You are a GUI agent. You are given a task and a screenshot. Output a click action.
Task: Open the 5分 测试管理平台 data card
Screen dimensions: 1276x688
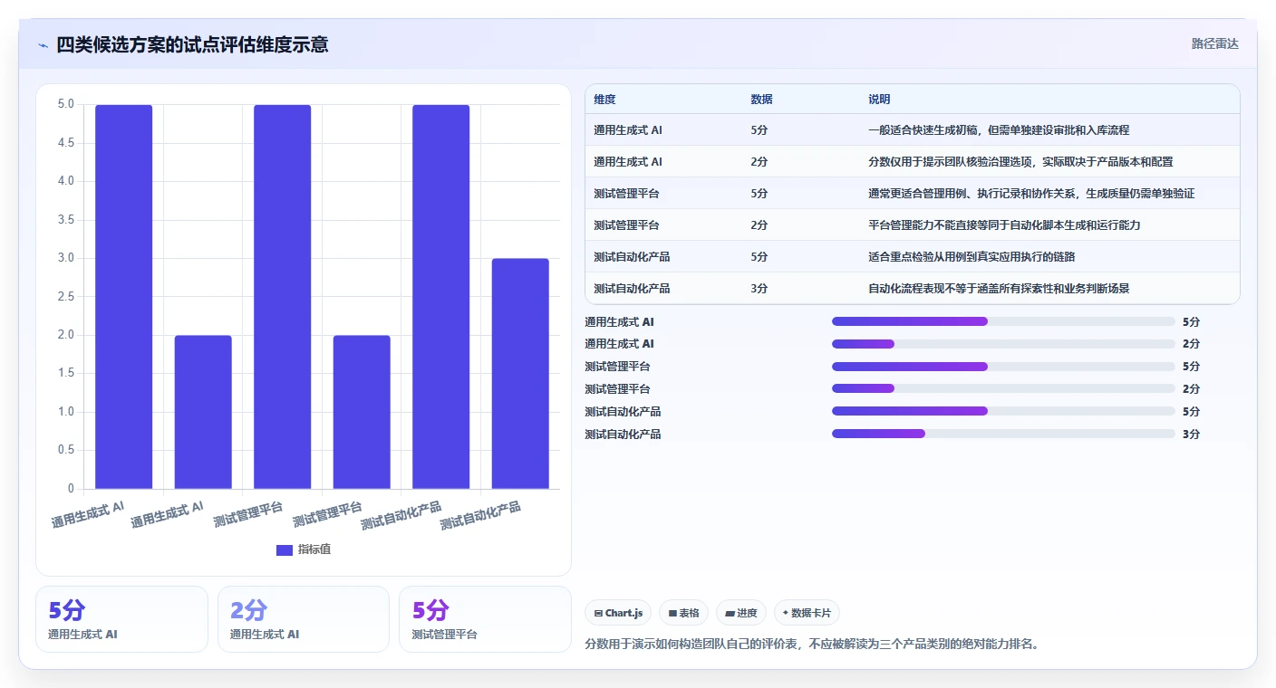pyautogui.click(x=485, y=619)
